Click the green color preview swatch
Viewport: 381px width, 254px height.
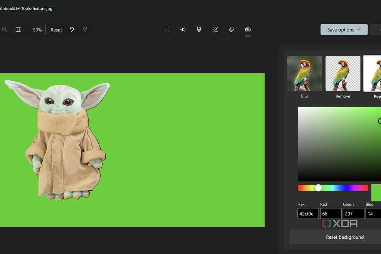376,193
